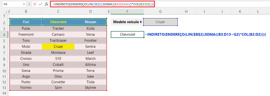Click the blue INDIRETO formula text in the sheet
The height and width of the screenshot is (96, 270).
click(x=205, y=35)
